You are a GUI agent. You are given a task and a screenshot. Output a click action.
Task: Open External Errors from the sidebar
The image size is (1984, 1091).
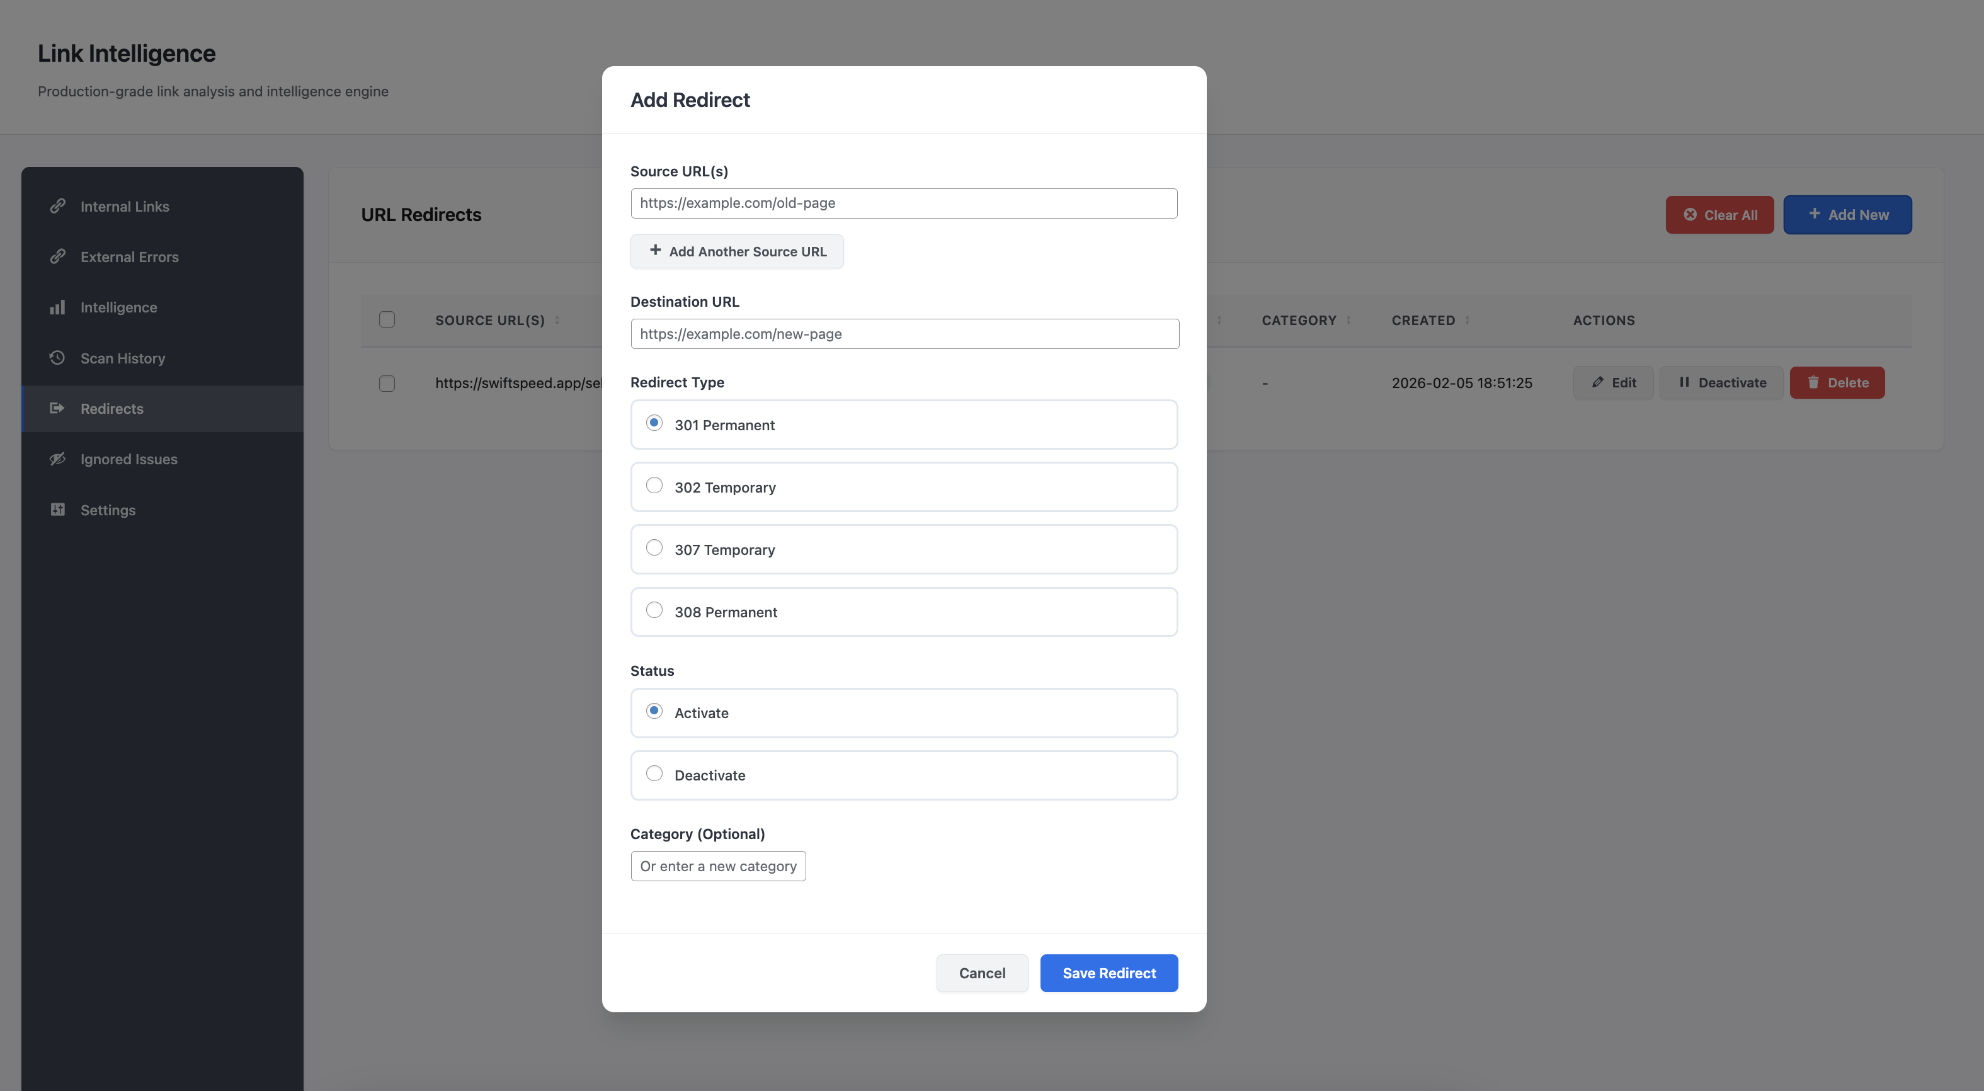(59, 256)
